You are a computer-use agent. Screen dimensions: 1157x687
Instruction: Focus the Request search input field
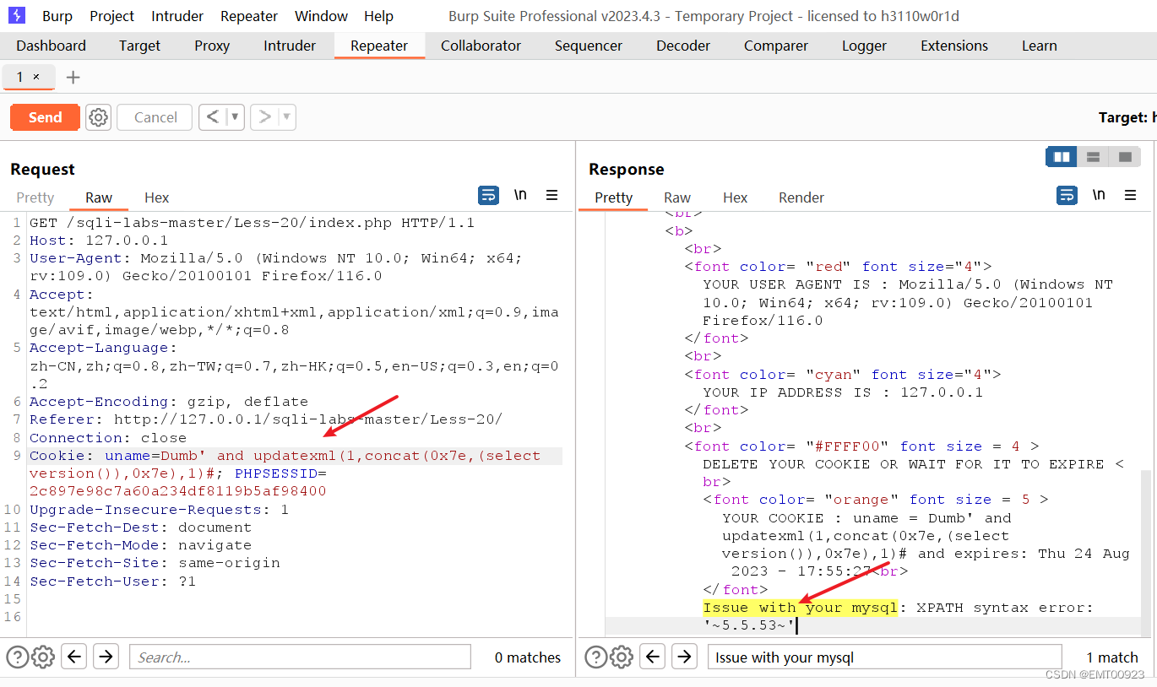(298, 657)
